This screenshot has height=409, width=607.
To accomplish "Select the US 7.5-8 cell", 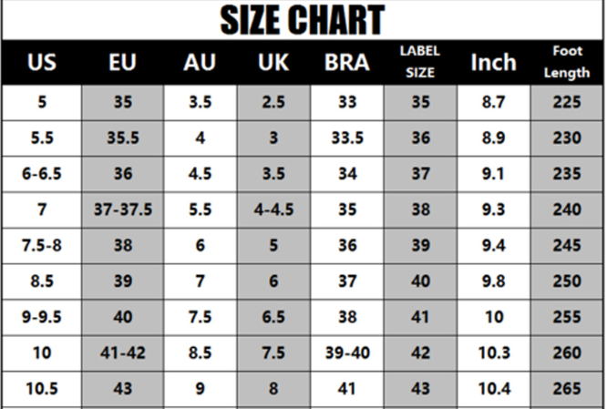I will [42, 245].
